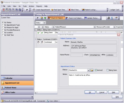Image resolution: width=124 pixels, height=103 pixels.
Task: Open the Actions menu
Action: [31, 6]
